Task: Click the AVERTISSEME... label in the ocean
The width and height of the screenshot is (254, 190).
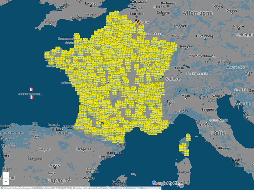Action: (30, 94)
